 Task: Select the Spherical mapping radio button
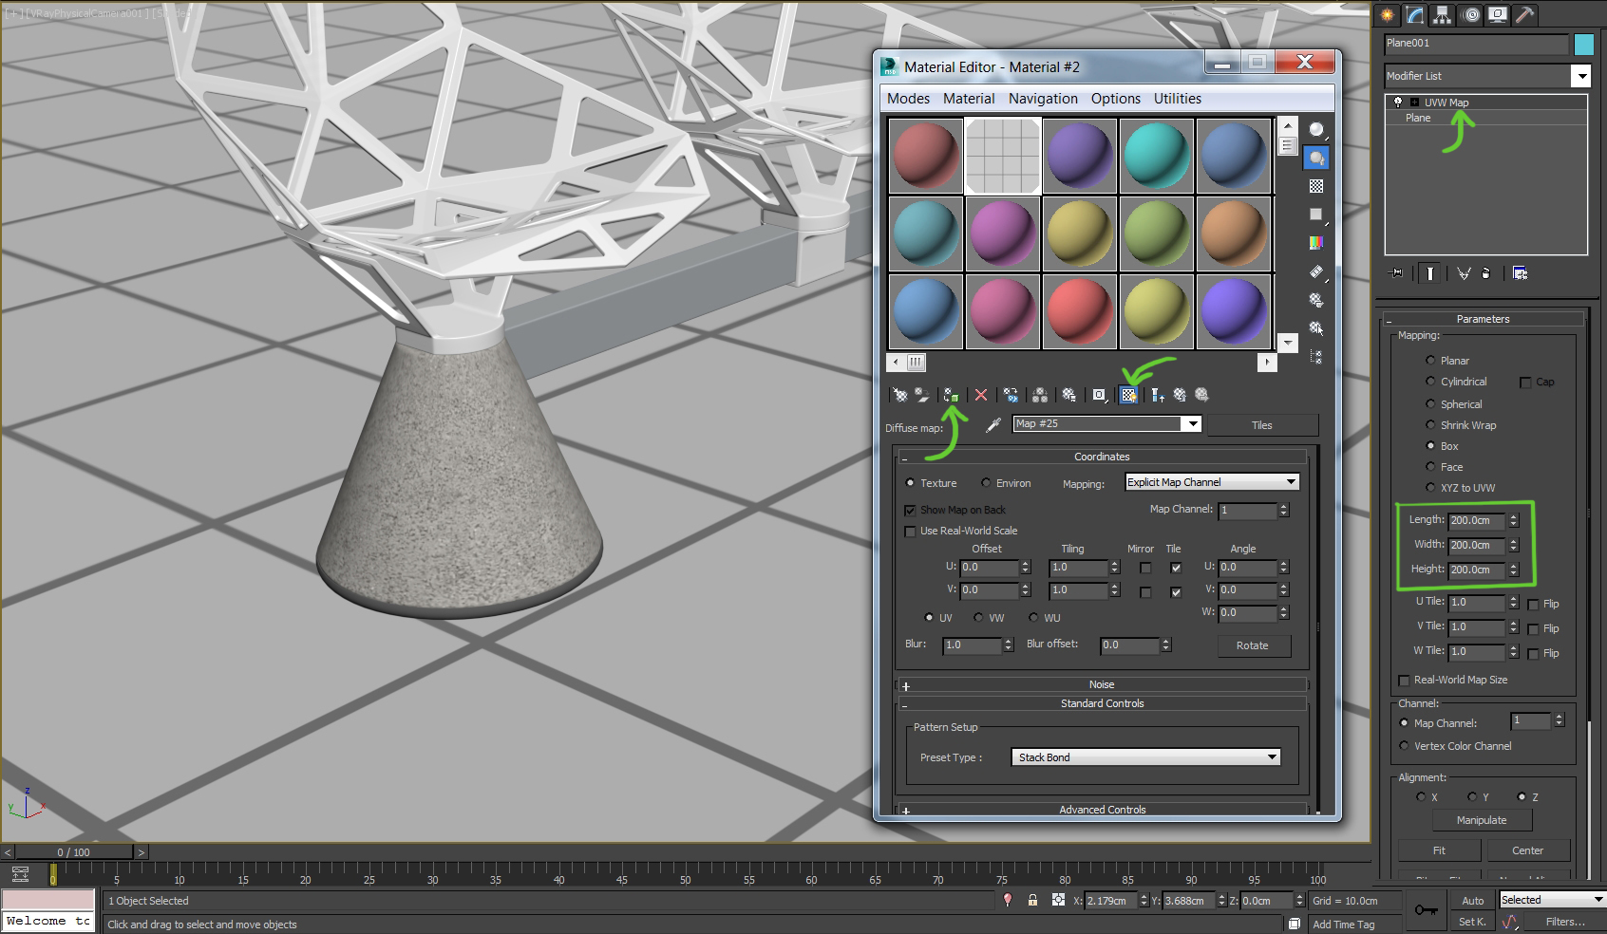click(x=1430, y=403)
